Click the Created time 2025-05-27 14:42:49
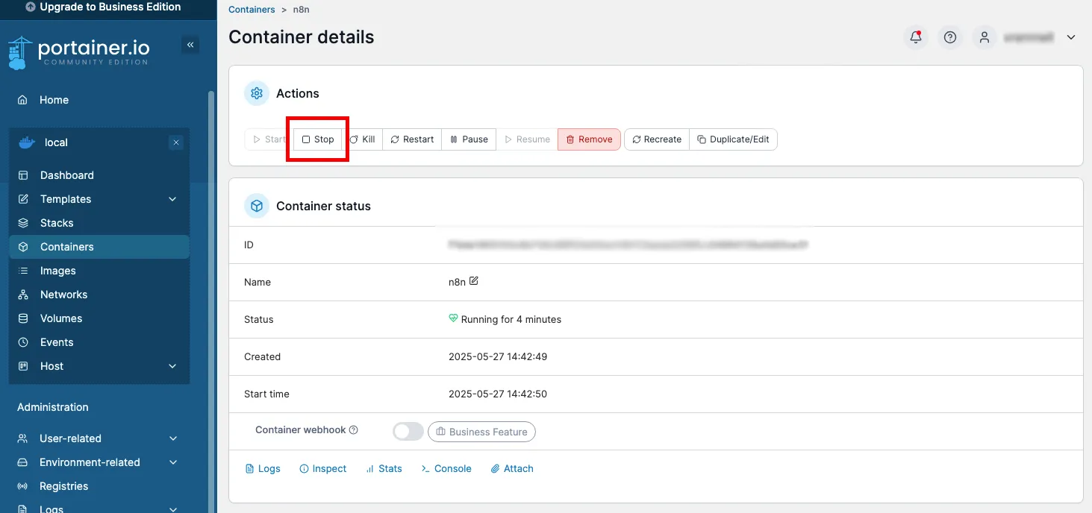The height and width of the screenshot is (513, 1092). tap(498, 356)
